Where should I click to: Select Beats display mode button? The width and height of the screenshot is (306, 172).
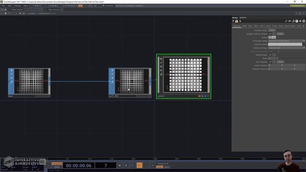tap(57, 167)
